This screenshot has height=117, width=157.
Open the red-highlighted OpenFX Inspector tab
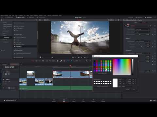point(144,23)
